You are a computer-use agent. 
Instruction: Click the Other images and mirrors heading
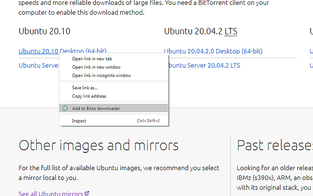98,146
